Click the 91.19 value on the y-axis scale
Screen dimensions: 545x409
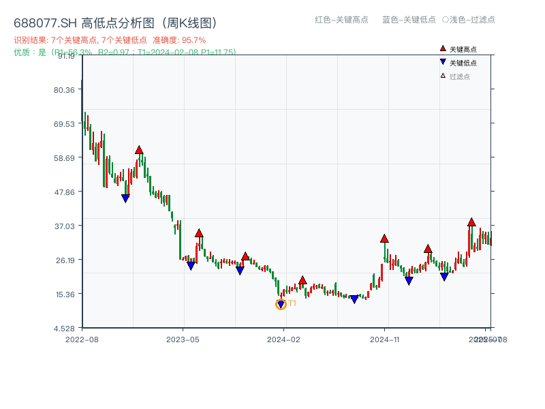[x=65, y=58]
